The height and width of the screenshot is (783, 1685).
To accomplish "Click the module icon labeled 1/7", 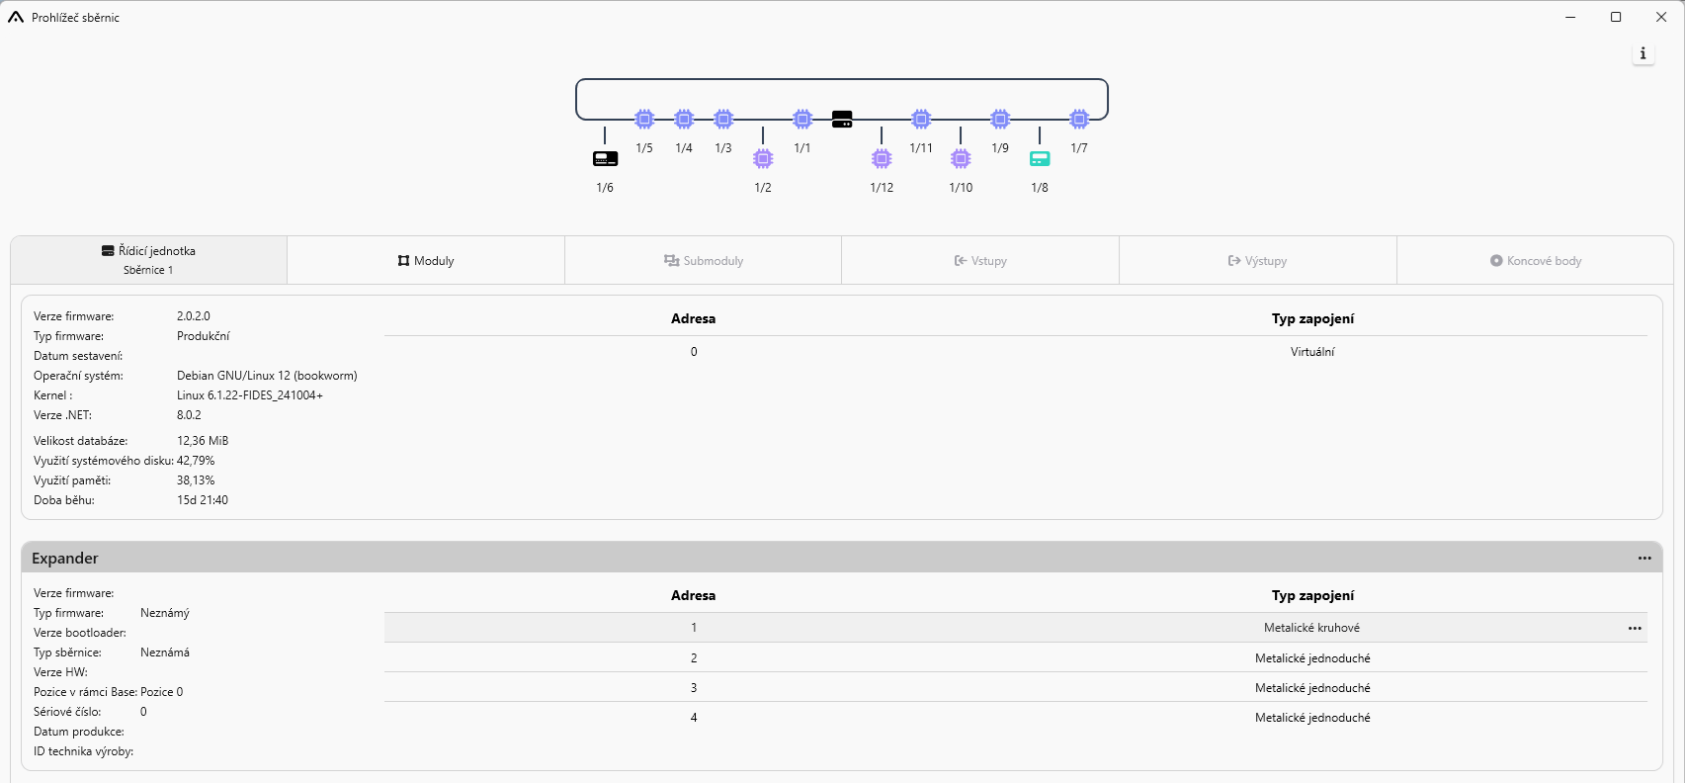I will pyautogui.click(x=1079, y=120).
